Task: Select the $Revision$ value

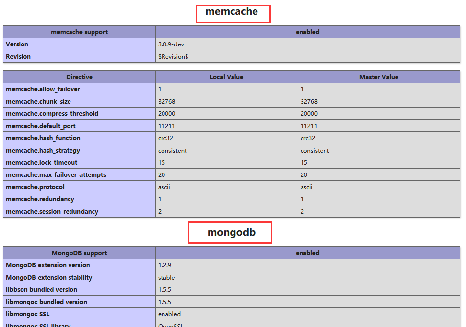Action: [x=173, y=56]
